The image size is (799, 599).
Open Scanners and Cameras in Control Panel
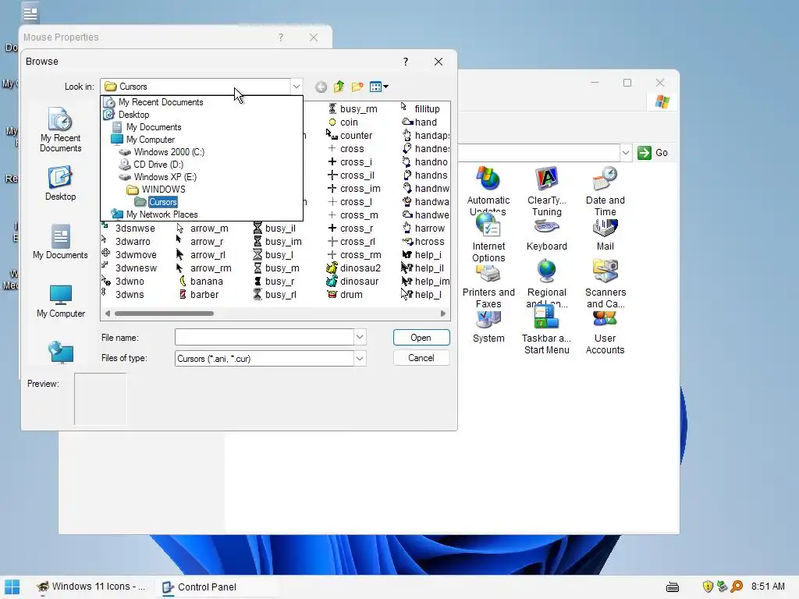605,284
